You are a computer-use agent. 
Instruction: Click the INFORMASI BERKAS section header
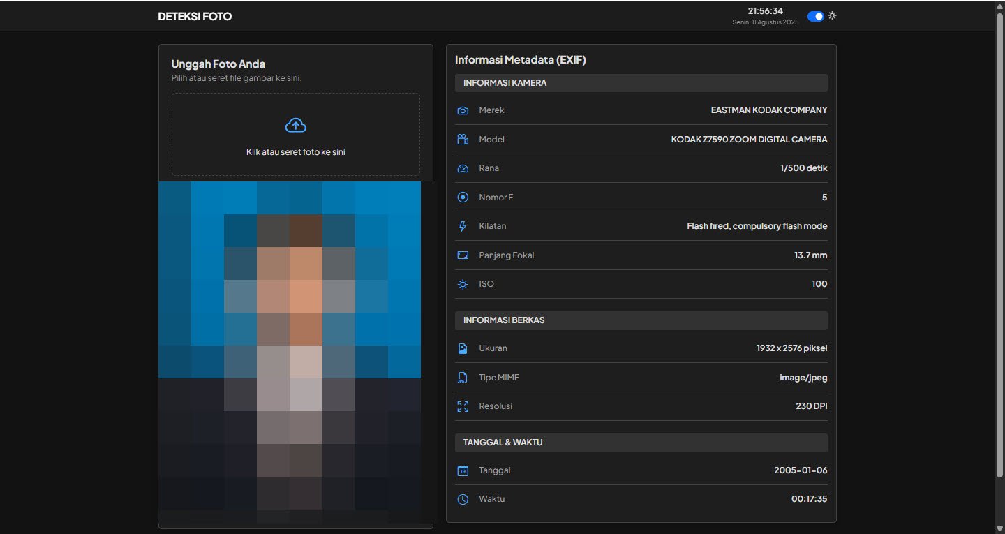pyautogui.click(x=641, y=320)
